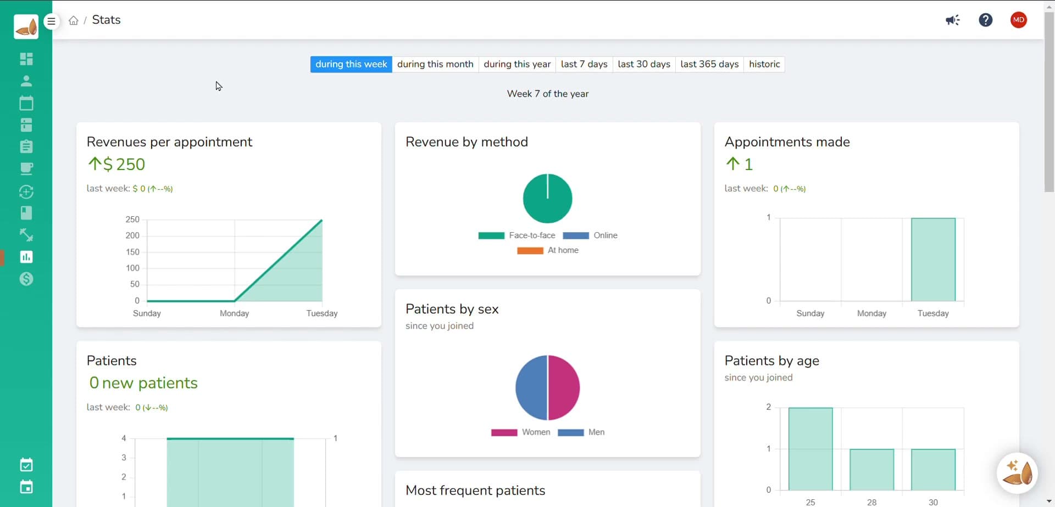Open the dashboard icon in sidebar
Viewport: 1055px width, 507px height.
(x=26, y=59)
